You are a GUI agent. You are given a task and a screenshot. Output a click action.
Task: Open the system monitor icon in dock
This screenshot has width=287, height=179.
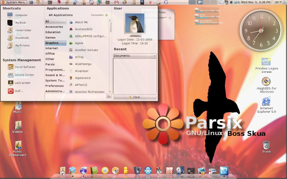point(224,171)
